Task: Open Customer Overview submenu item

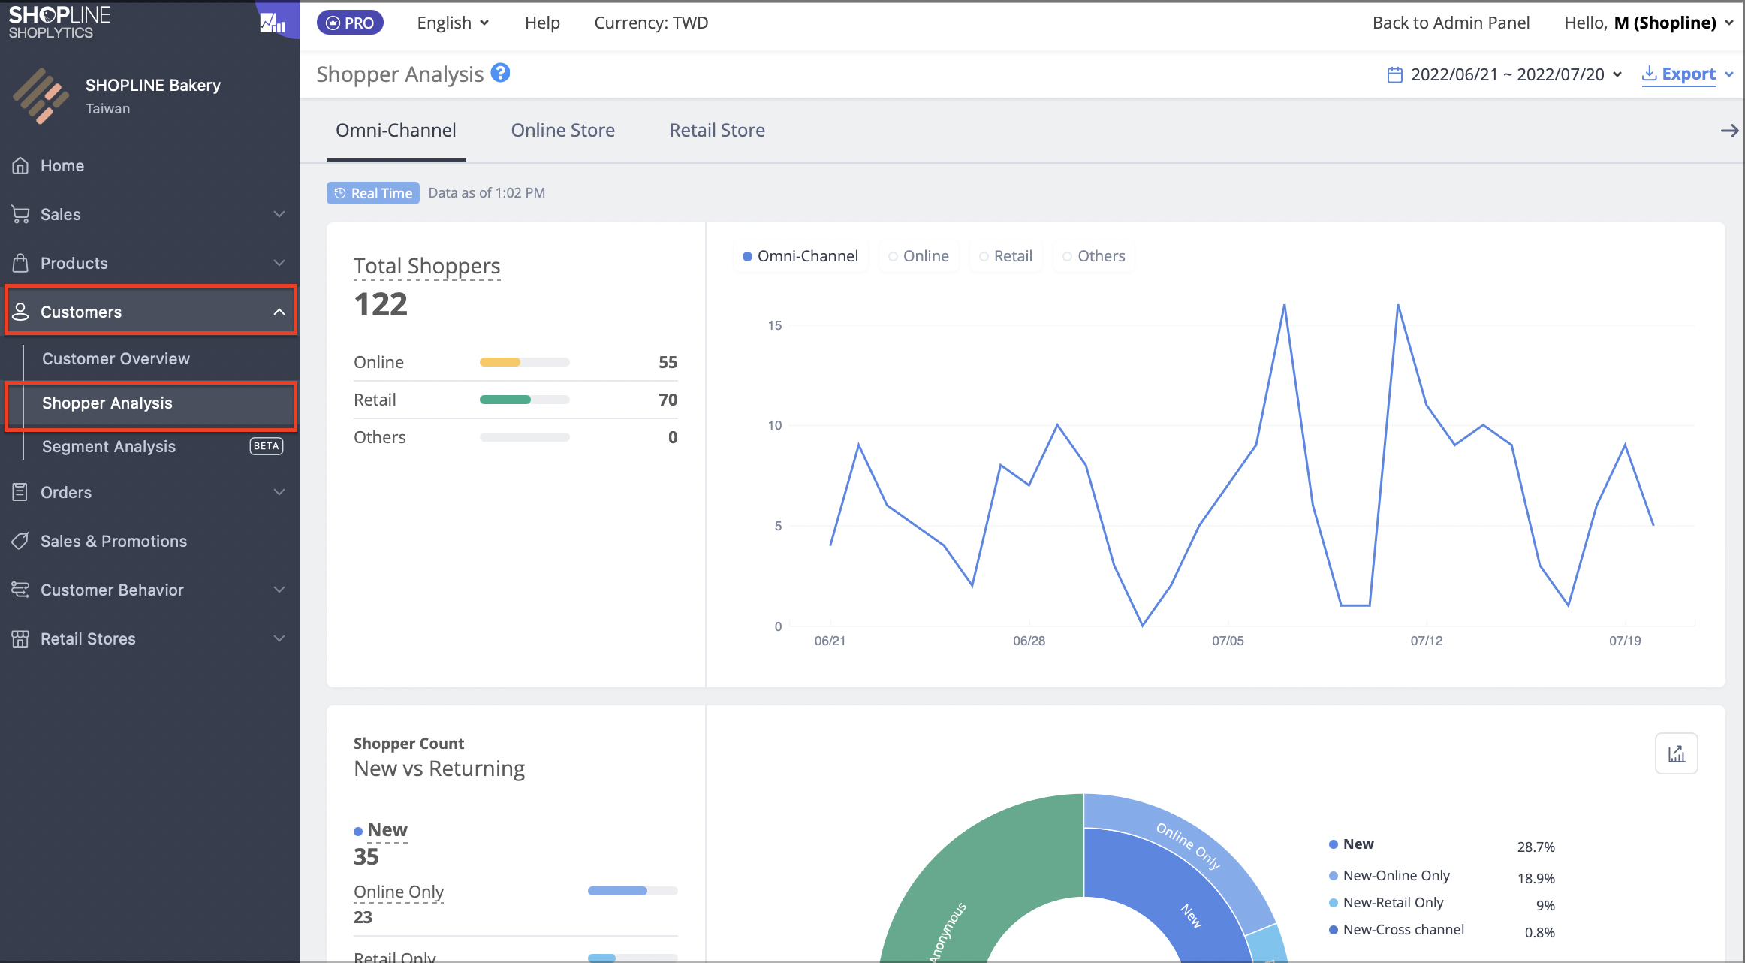Action: [x=116, y=358]
